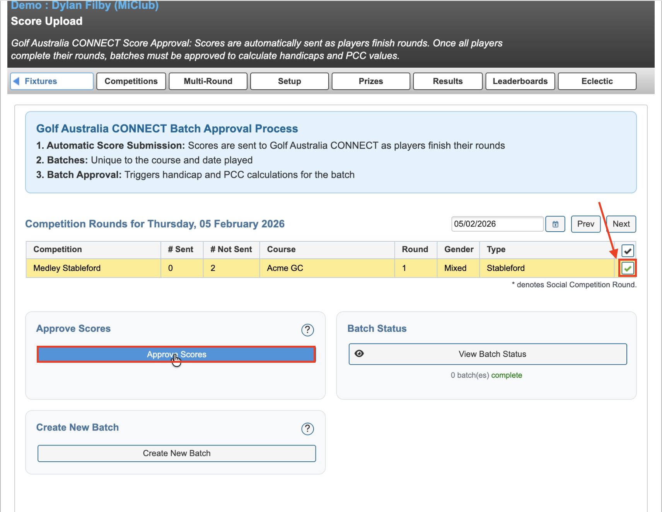
Task: Go to previous day with Prev
Action: tap(585, 224)
